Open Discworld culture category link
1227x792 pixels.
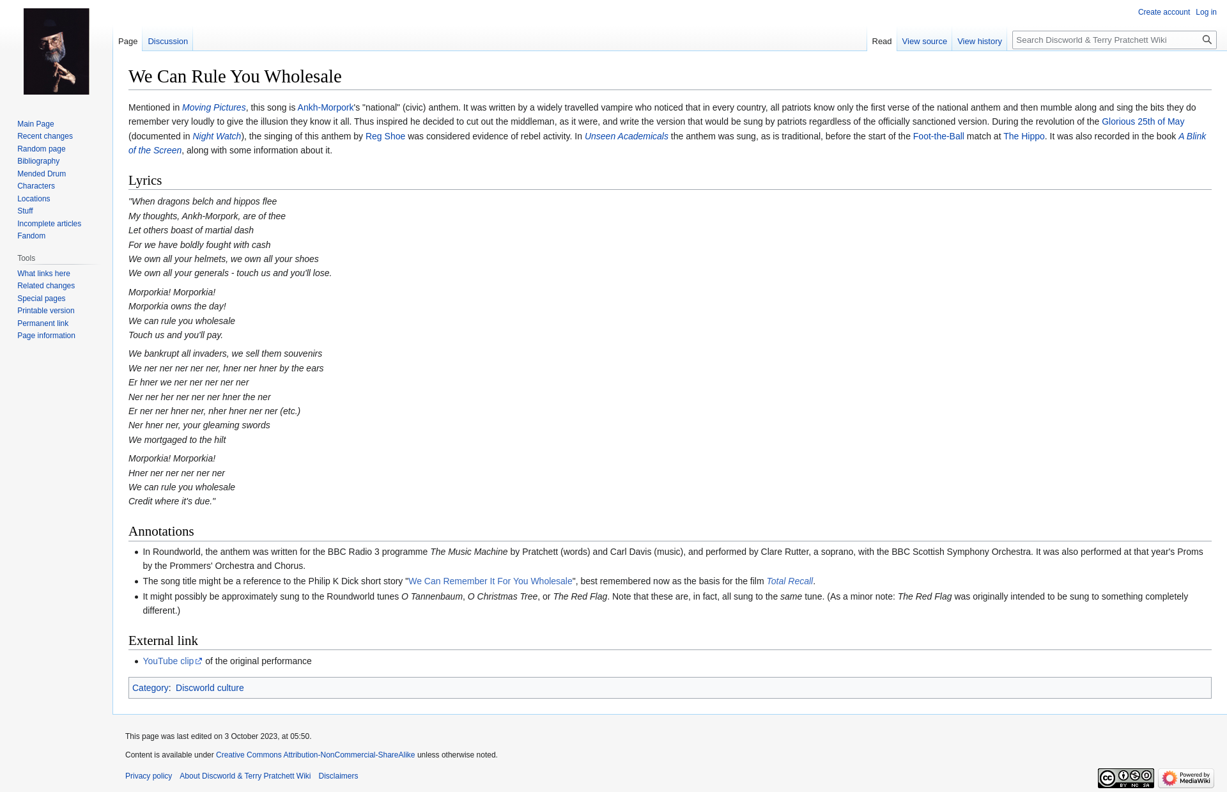pos(210,688)
